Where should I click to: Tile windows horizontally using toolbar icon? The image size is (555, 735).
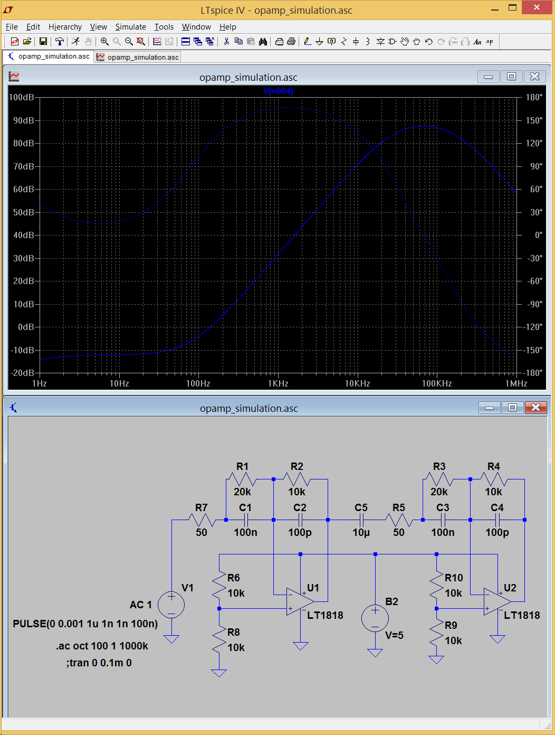point(186,42)
